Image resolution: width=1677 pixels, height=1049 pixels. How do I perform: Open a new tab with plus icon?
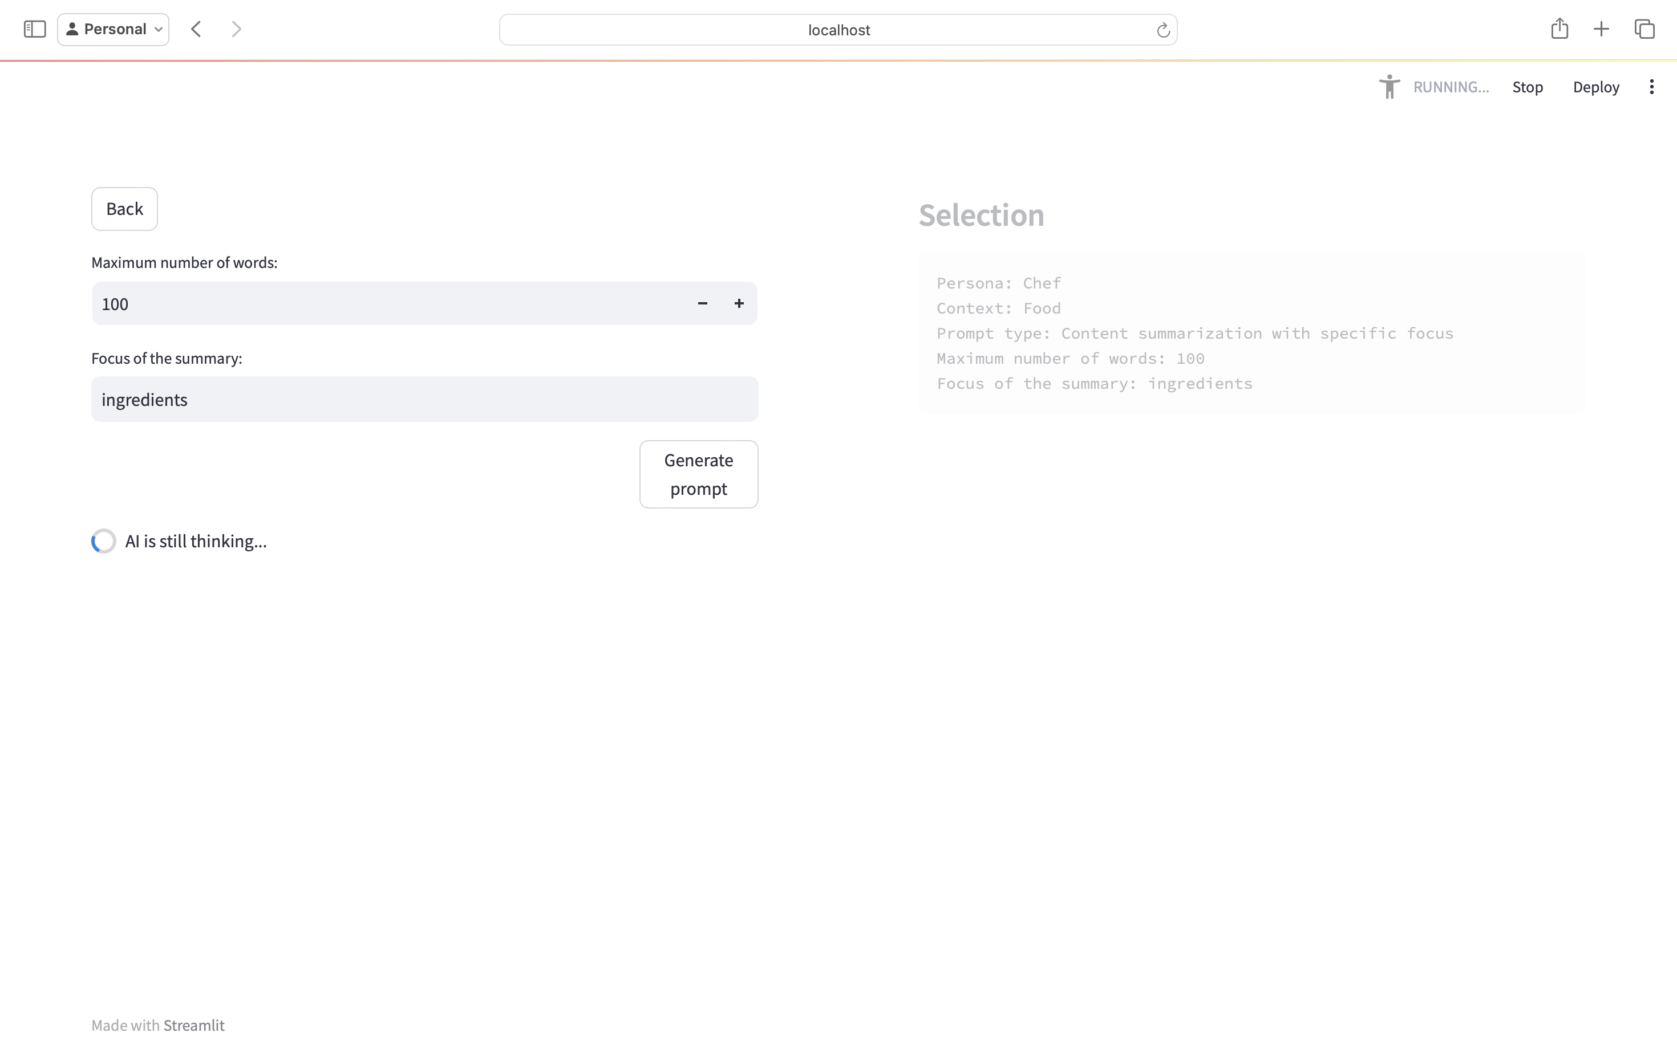tap(1601, 29)
